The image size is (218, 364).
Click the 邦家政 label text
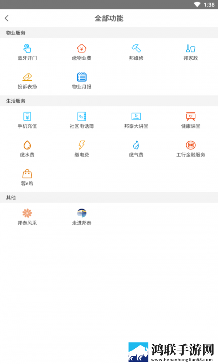tap(191, 58)
